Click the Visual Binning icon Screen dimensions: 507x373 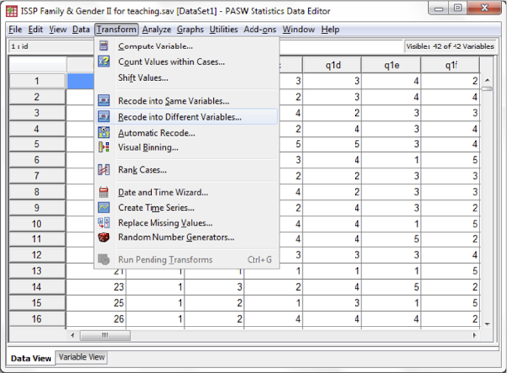click(x=104, y=147)
